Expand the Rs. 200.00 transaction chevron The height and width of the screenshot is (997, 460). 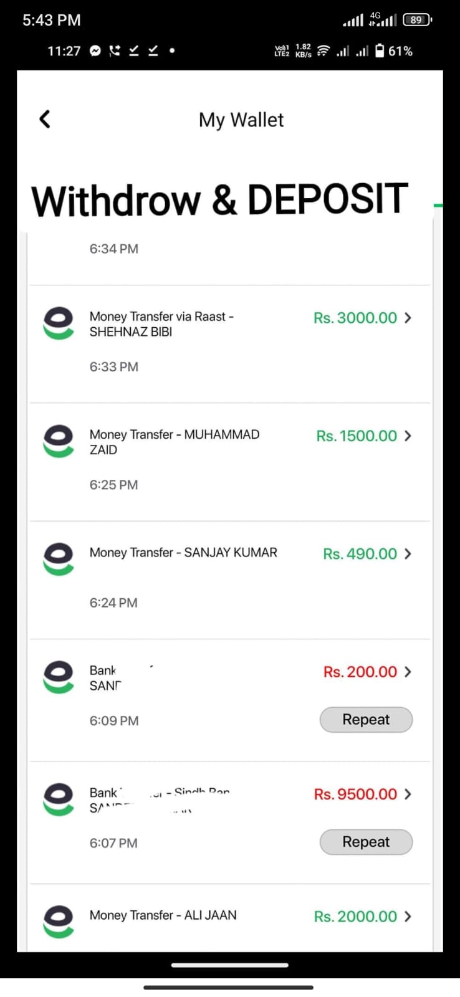tap(408, 672)
